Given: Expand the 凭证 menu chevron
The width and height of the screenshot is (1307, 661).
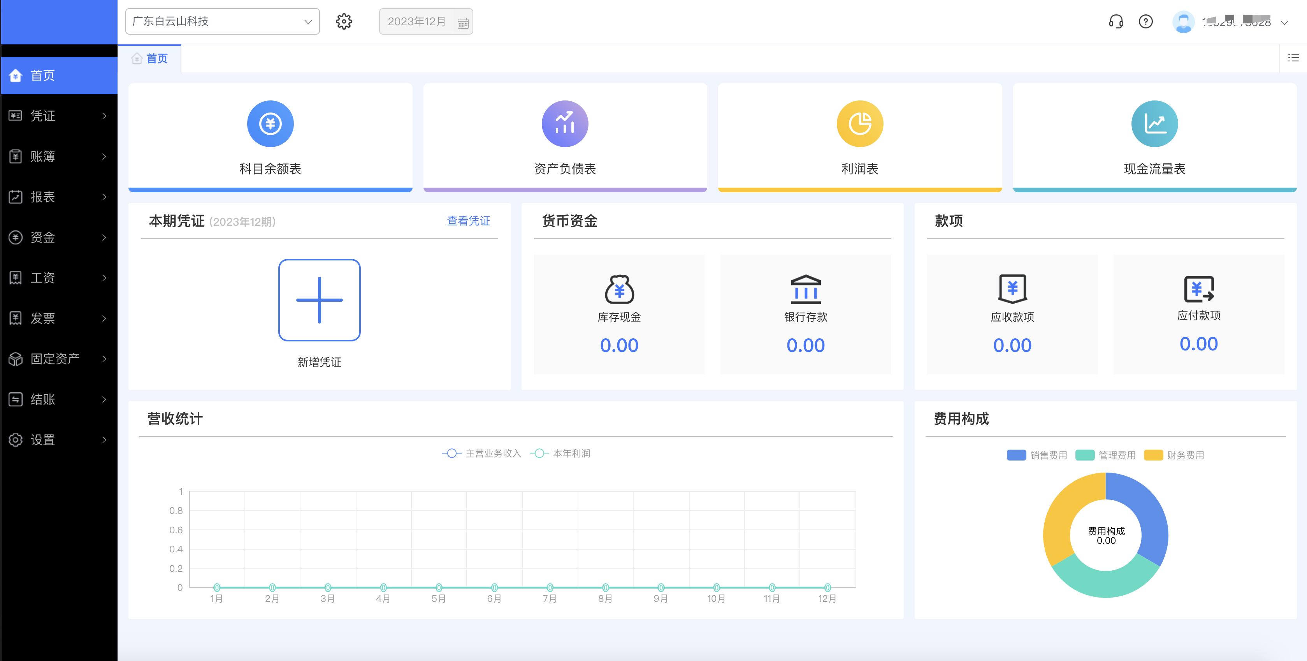Looking at the screenshot, I should coord(104,116).
